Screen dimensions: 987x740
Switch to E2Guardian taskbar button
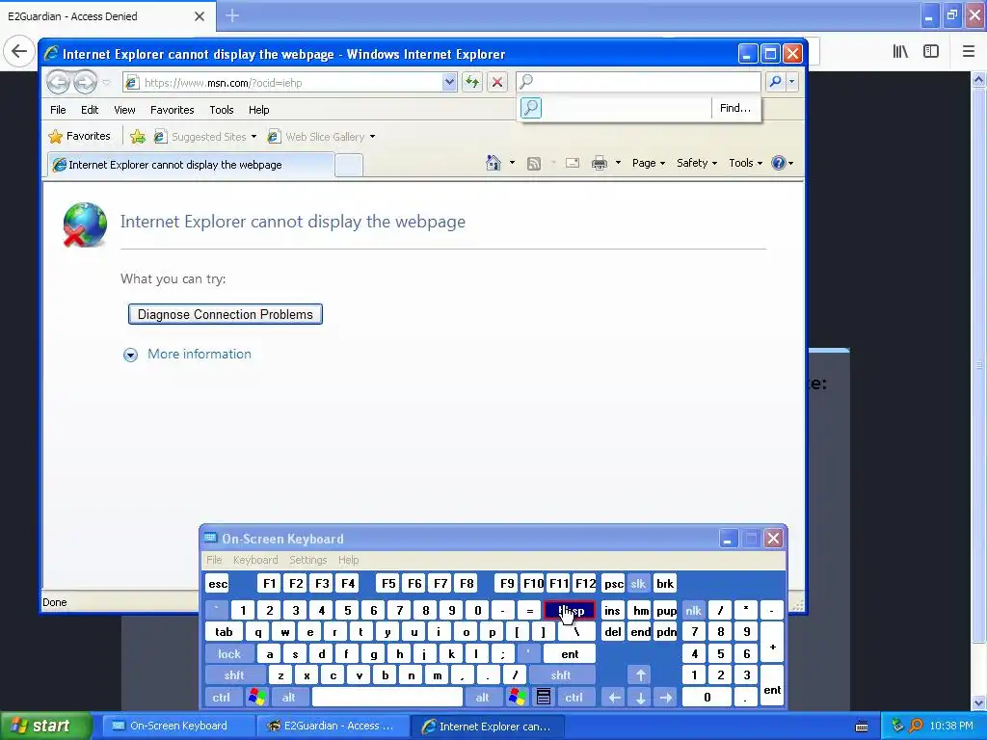[332, 726]
